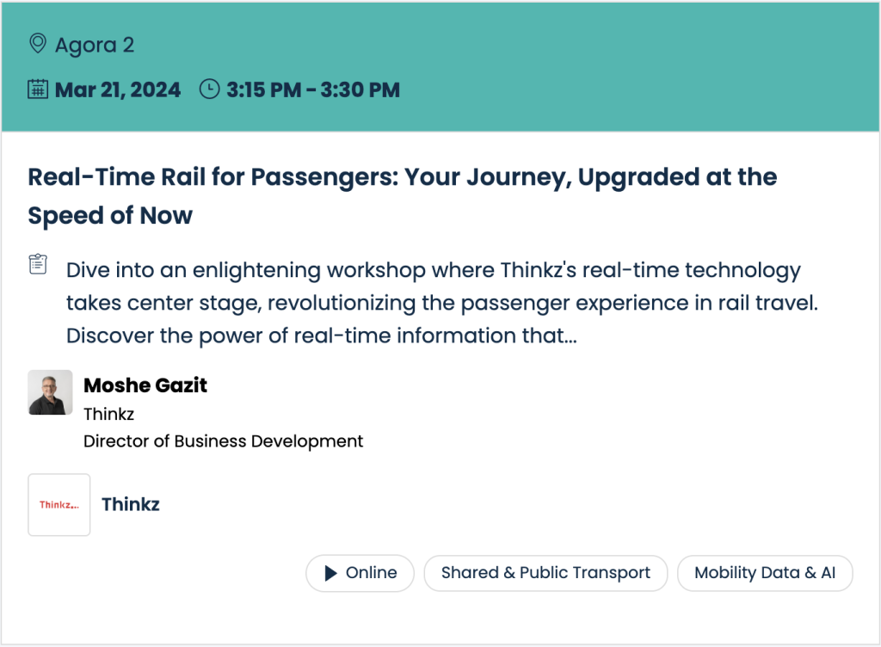Open Moshe Gazit's profile photo

click(50, 392)
